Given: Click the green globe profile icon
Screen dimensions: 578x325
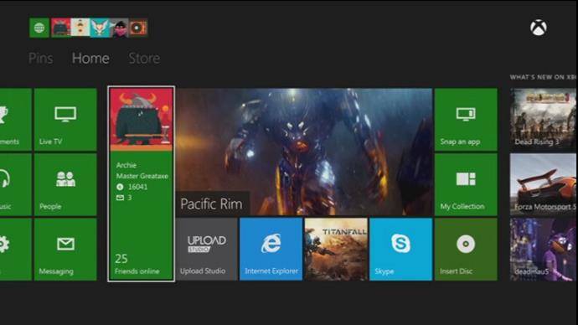Looking at the screenshot, I should pyautogui.click(x=39, y=28).
